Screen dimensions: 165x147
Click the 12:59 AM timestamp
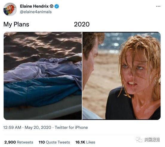(12, 127)
